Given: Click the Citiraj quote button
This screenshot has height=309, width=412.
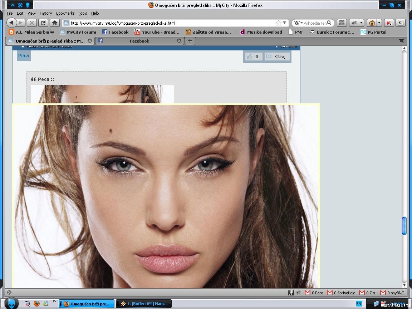Looking at the screenshot, I should (x=277, y=56).
